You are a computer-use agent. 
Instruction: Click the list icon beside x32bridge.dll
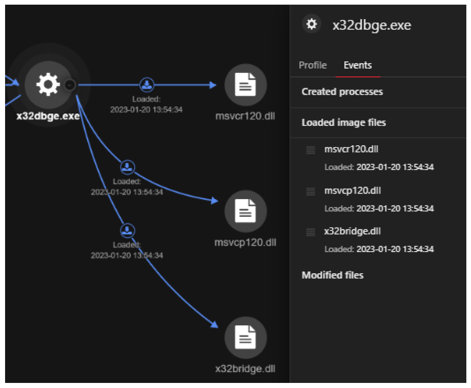311,232
